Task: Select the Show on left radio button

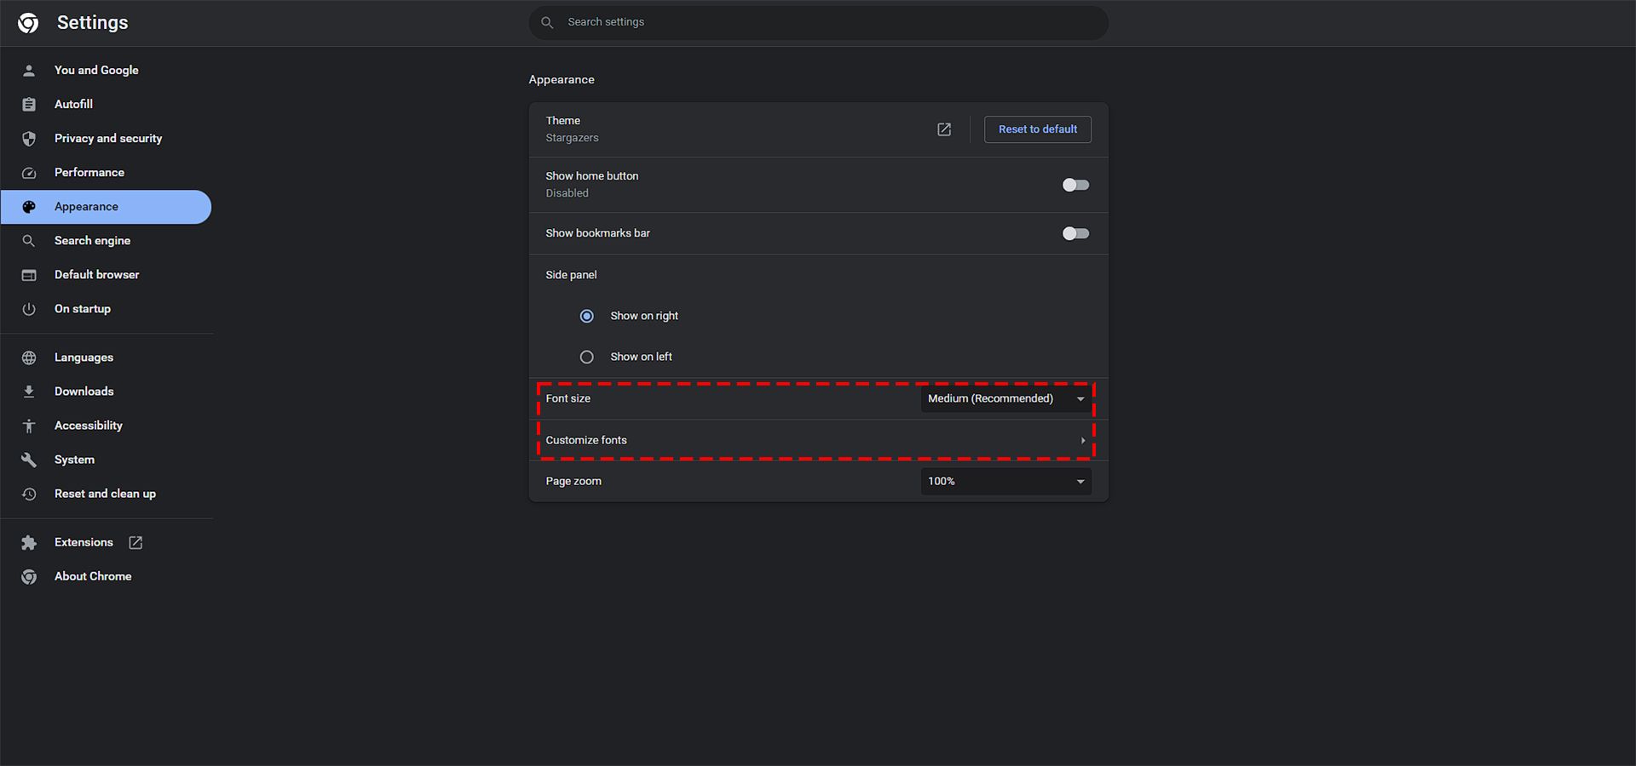Action: click(587, 357)
